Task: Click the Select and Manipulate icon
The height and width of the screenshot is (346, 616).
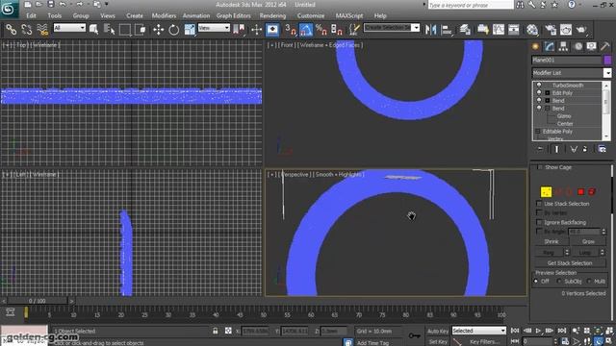Action: point(257,30)
